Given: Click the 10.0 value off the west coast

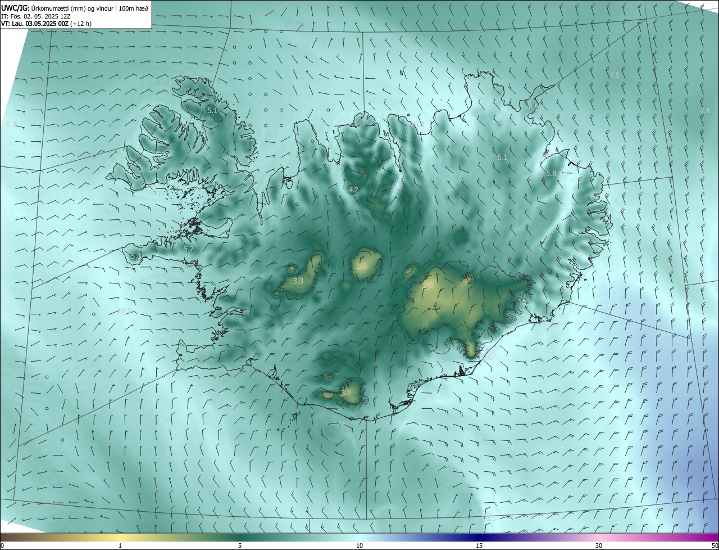Looking at the screenshot, I should pyautogui.click(x=125, y=310).
